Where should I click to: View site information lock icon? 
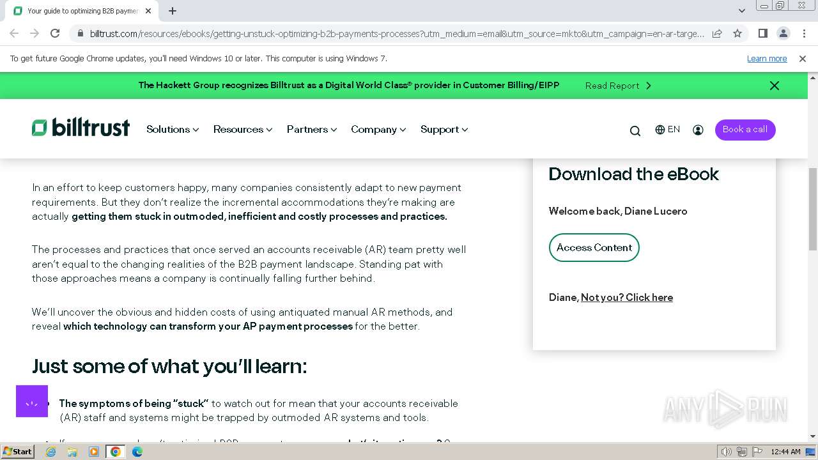(x=81, y=33)
